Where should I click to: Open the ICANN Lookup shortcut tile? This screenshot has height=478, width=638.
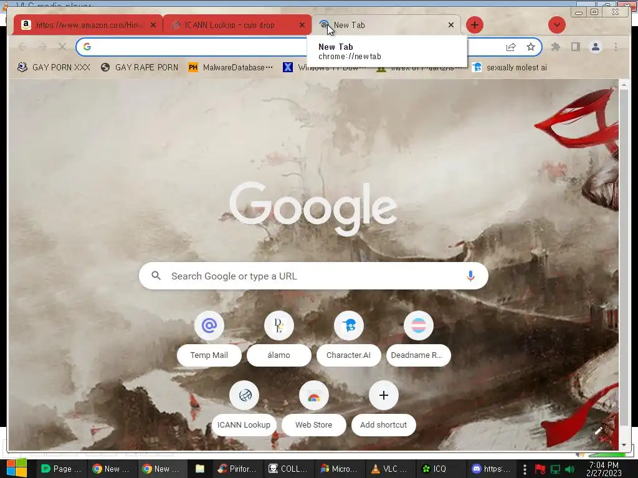point(244,408)
